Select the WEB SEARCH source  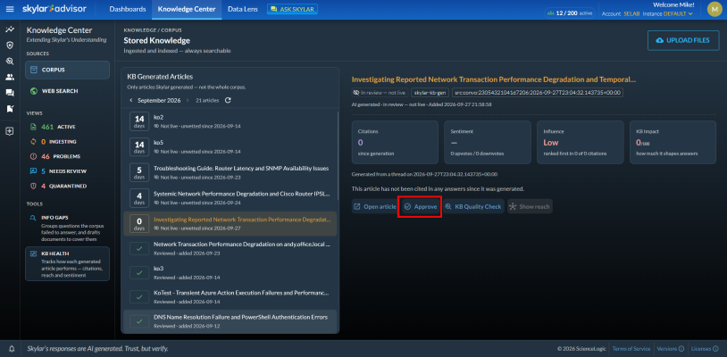tap(67, 91)
